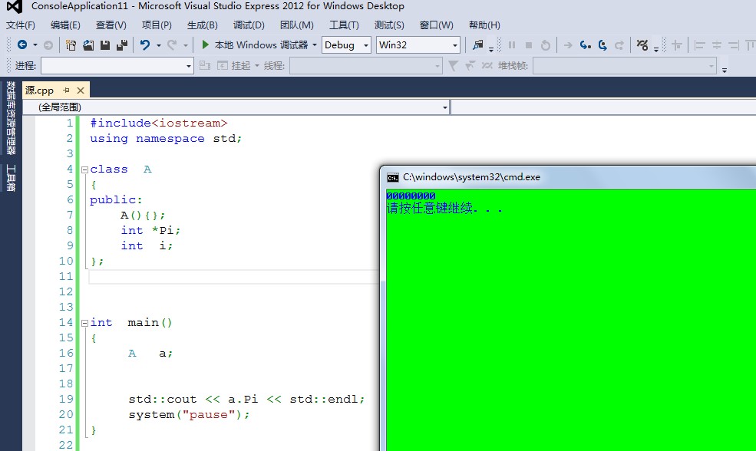
Task: Click the Undo arrow icon
Action: pos(144,45)
